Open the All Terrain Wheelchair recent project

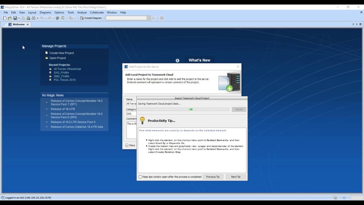coord(67,69)
